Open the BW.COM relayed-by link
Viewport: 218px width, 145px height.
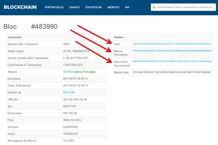click(70, 92)
